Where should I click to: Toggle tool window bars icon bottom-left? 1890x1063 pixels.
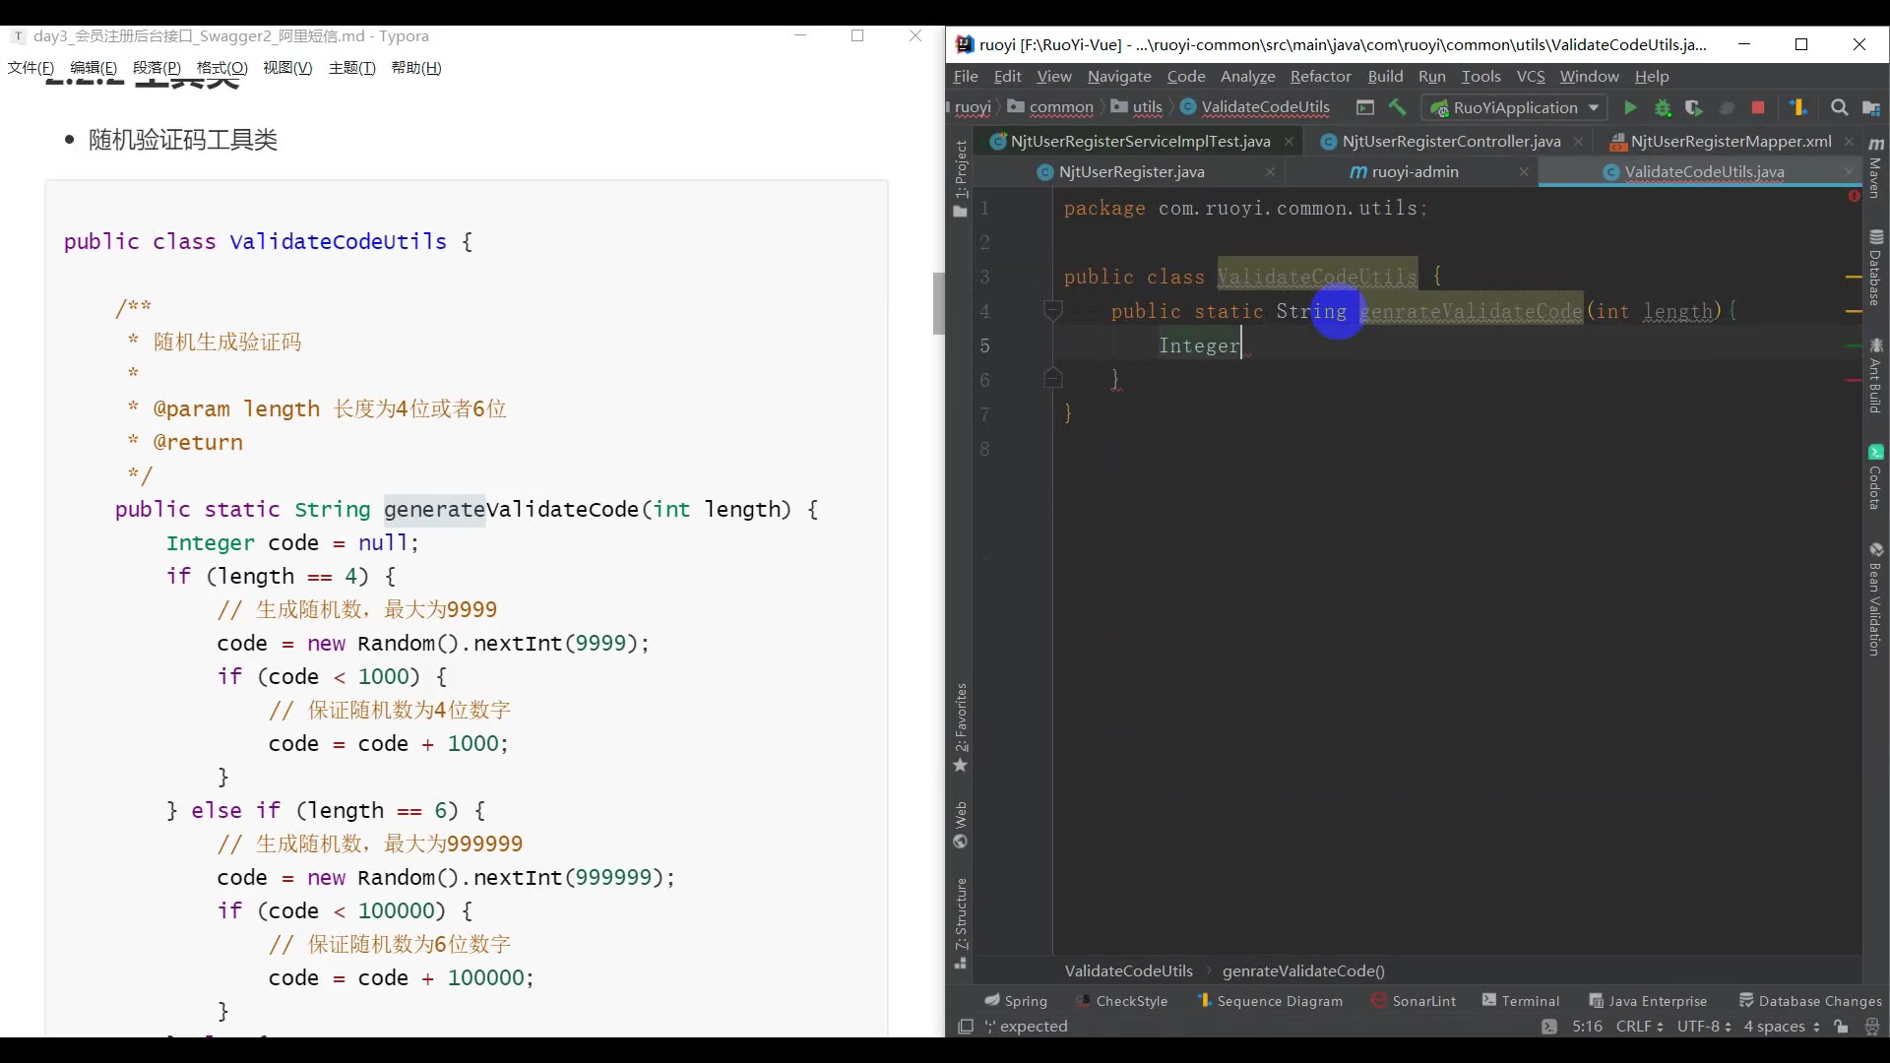(966, 1027)
